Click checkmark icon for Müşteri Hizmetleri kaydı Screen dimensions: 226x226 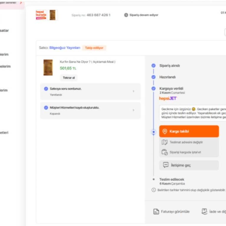[x=46, y=108]
